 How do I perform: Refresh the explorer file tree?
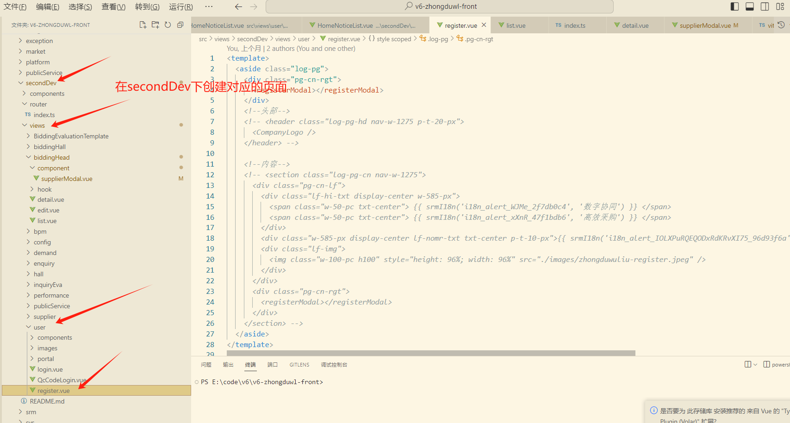168,25
